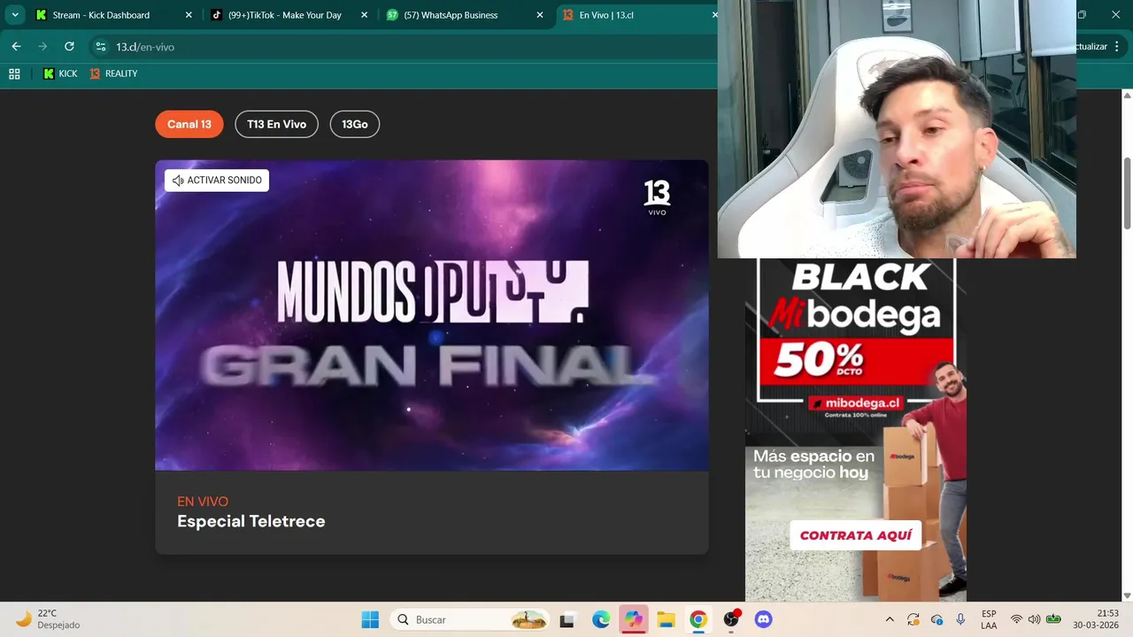Click the webcam overlay in the corner

(x=897, y=129)
